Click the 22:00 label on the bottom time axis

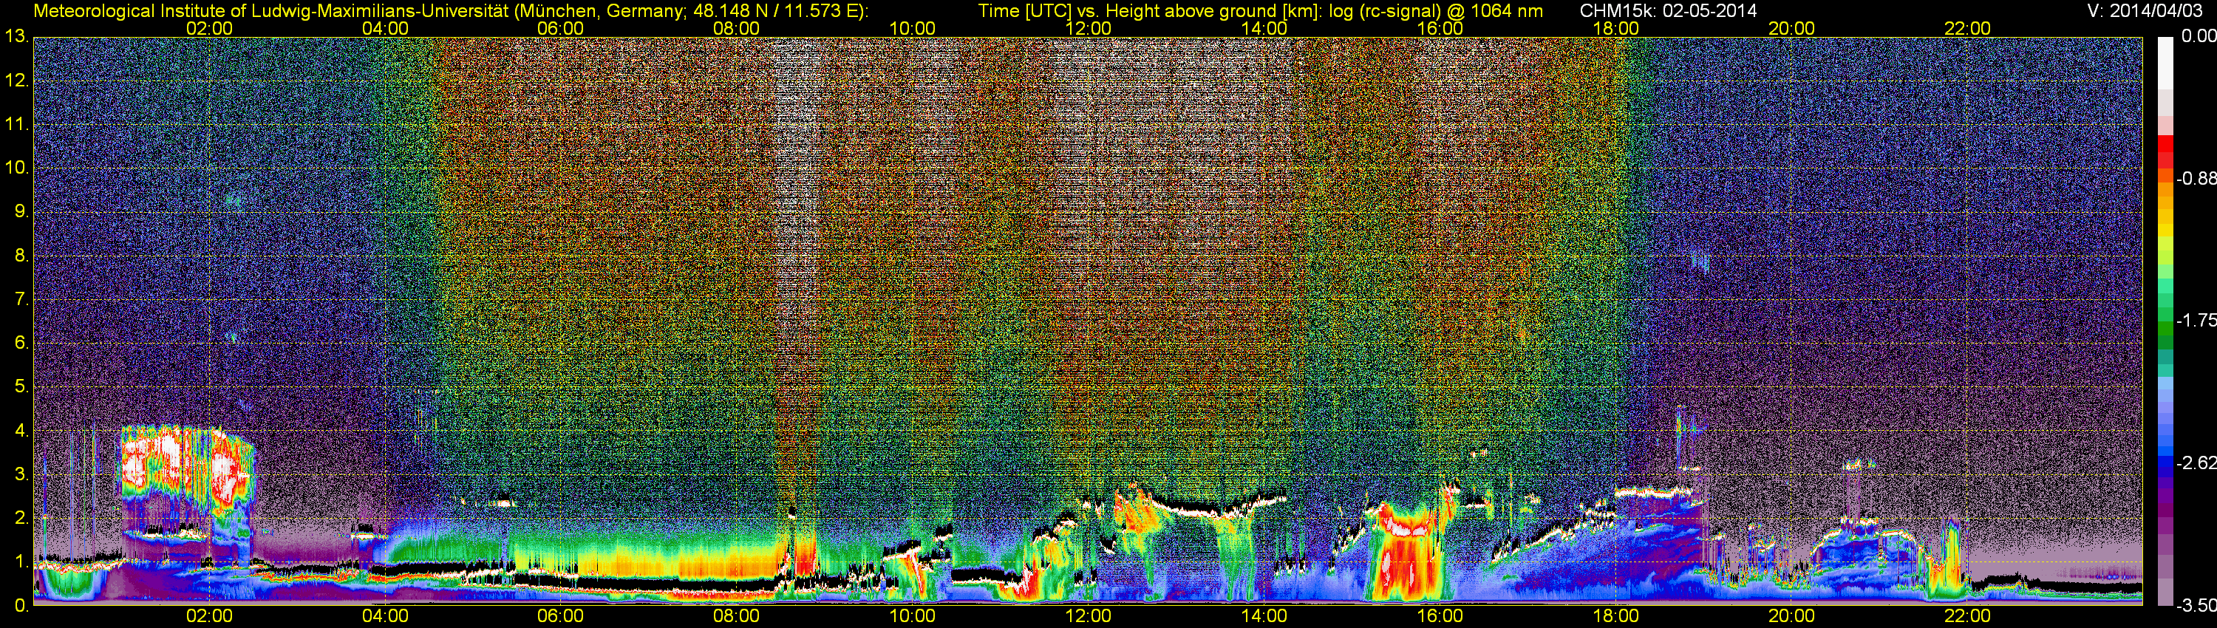(1967, 616)
